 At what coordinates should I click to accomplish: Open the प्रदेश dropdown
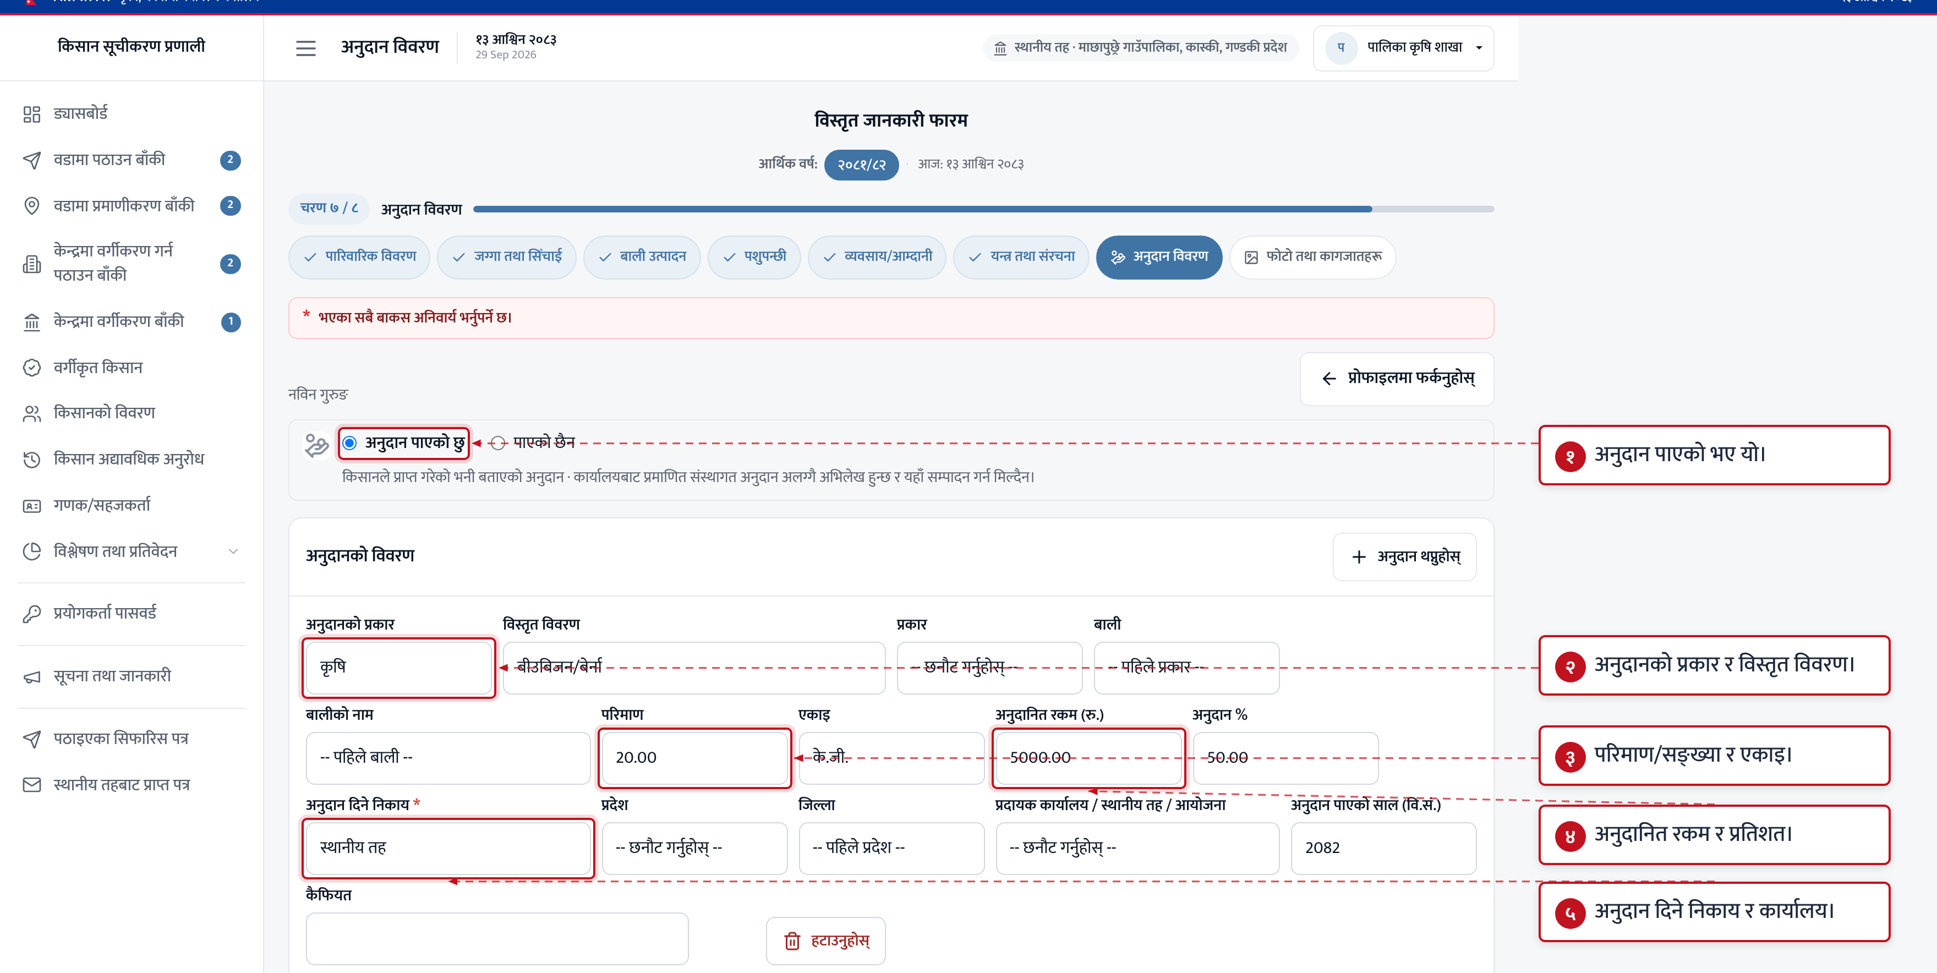694,848
